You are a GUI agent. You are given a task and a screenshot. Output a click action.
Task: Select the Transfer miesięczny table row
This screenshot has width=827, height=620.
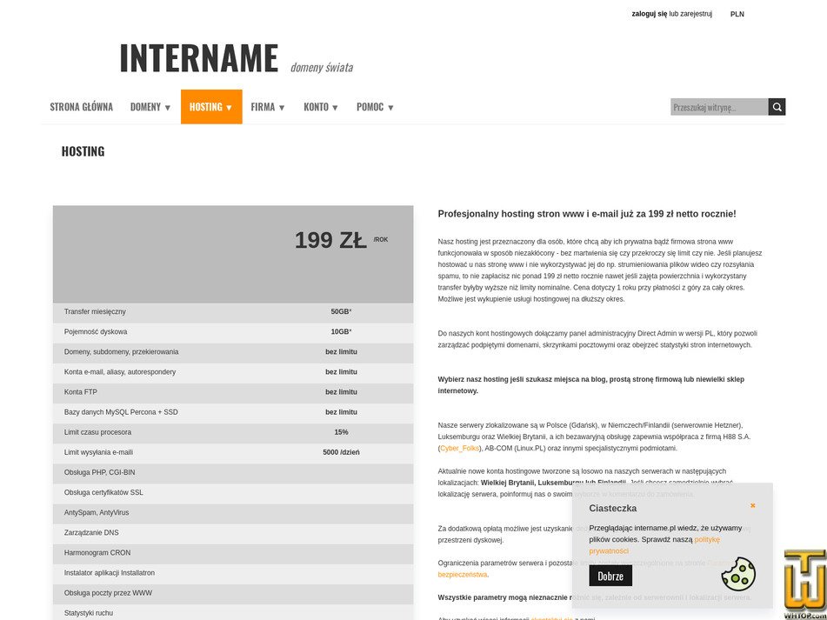[233, 312]
